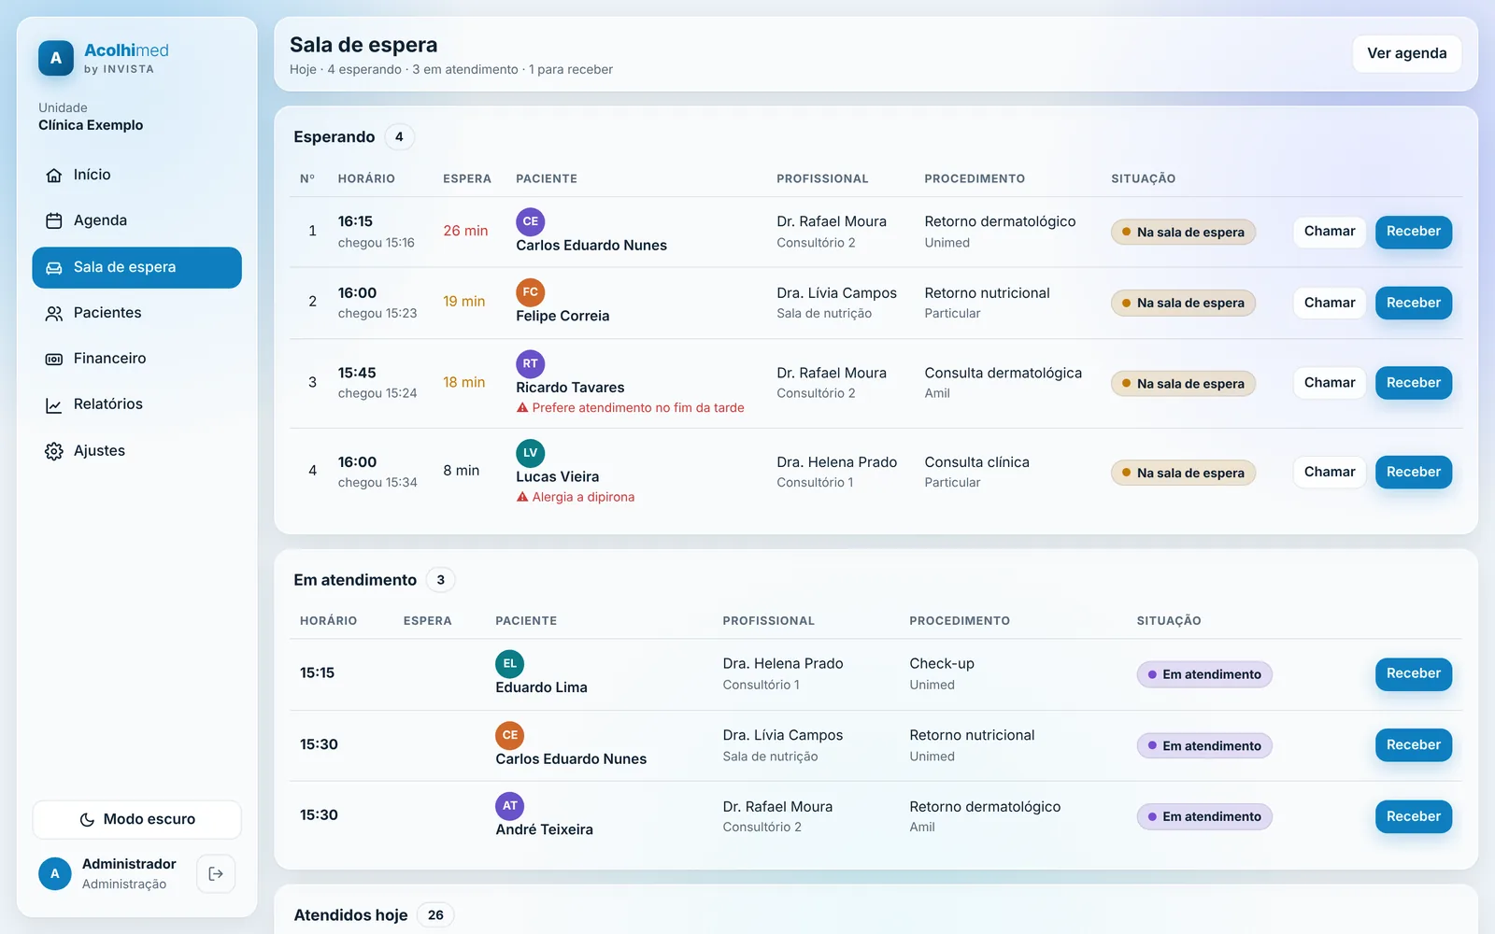The height and width of the screenshot is (934, 1495).
Task: Click Receber for Felipe Correia
Action: point(1414,303)
